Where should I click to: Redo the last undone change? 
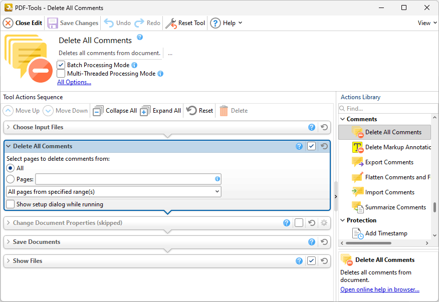coord(147,23)
